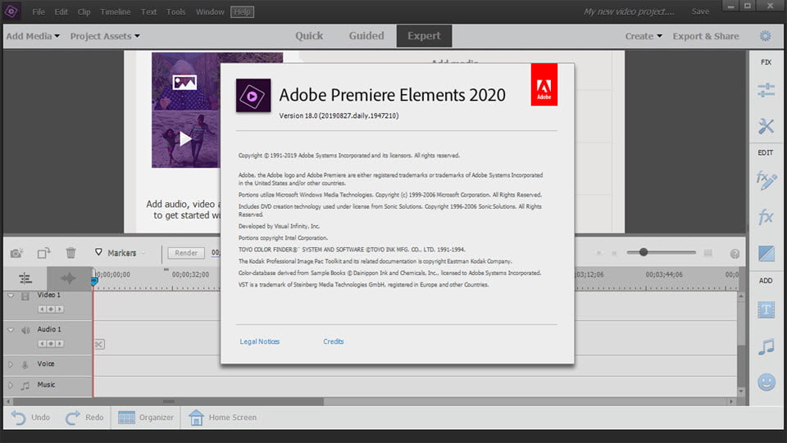Viewport: 787px width, 443px height.
Task: Open the Create dropdown
Action: click(644, 36)
